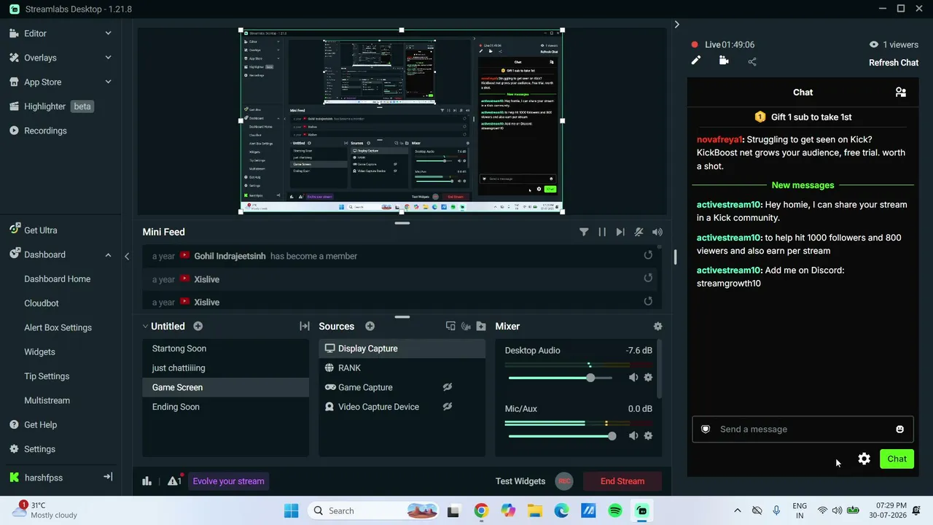The image size is (933, 525).
Task: Toggle Mini Feed alert volume speaker icon
Action: tap(657, 232)
